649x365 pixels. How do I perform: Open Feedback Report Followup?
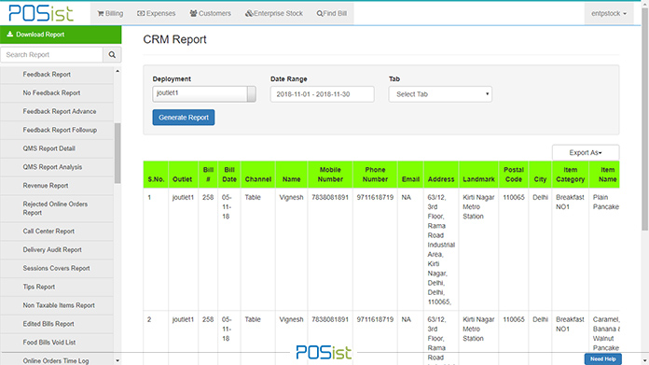click(x=57, y=130)
